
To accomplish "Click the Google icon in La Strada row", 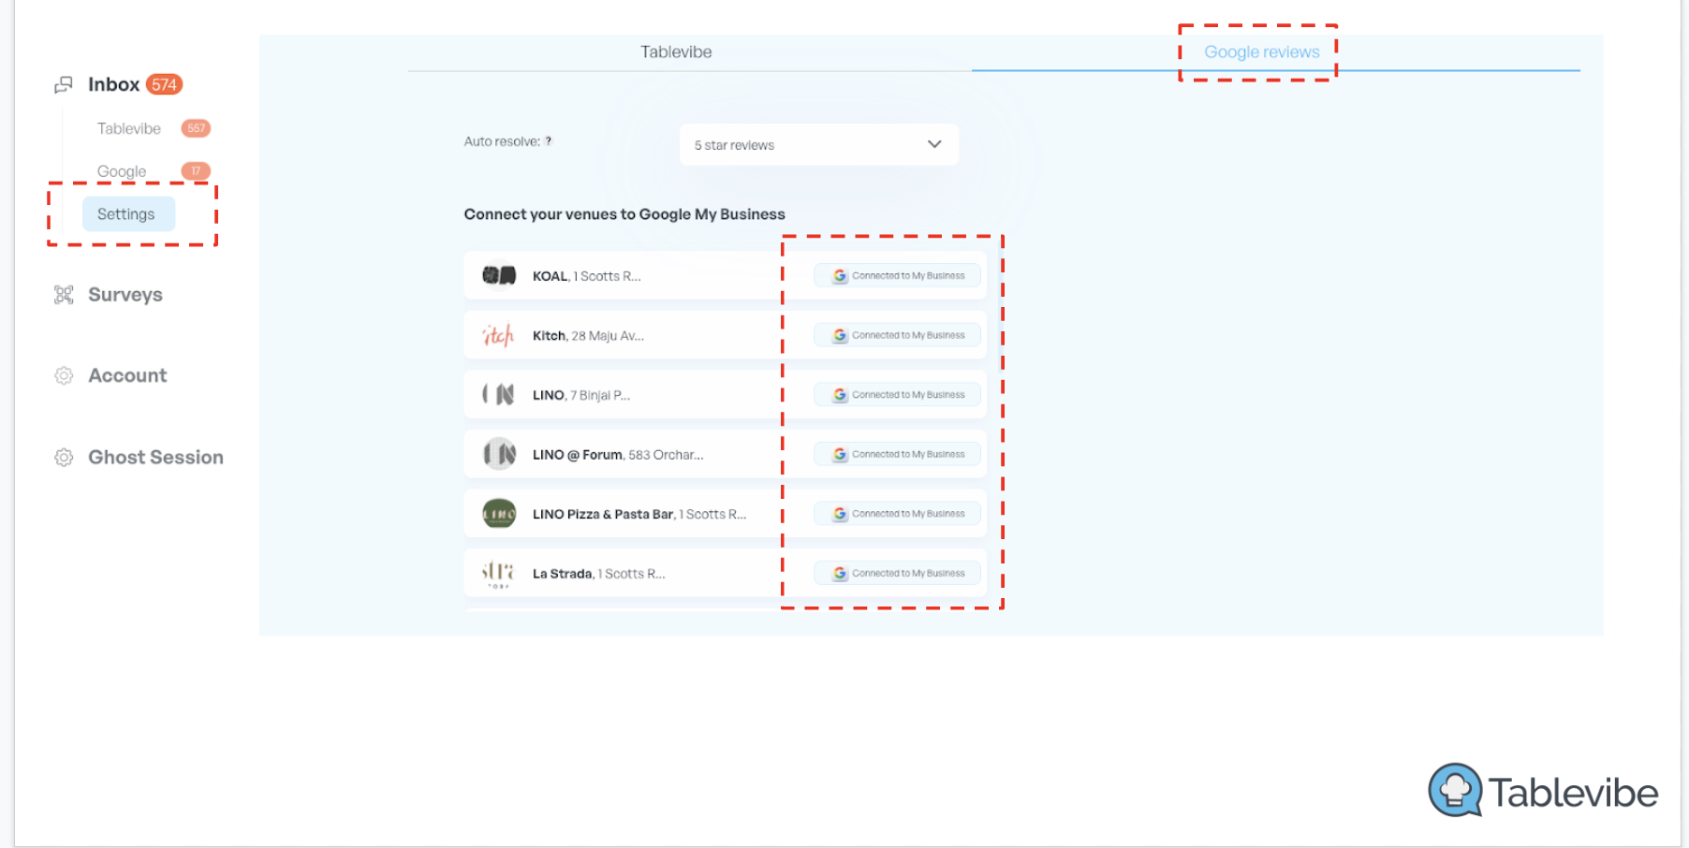I will [840, 573].
